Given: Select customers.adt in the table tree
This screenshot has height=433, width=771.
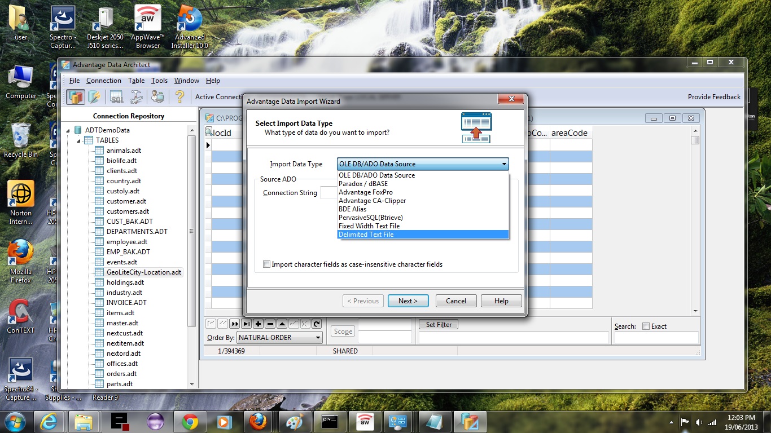Looking at the screenshot, I should pos(128,211).
